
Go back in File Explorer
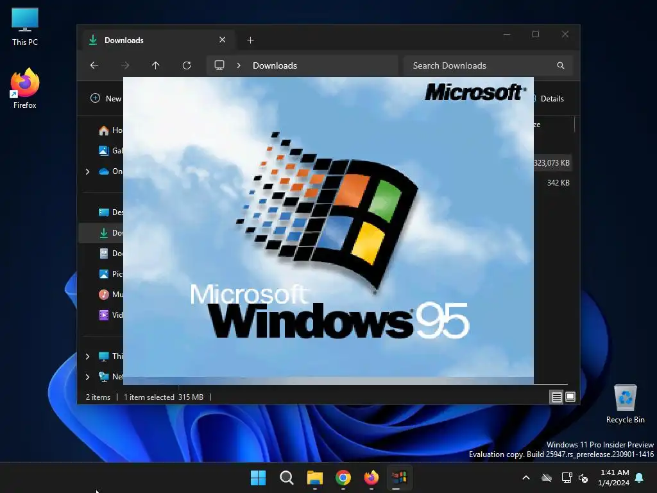coord(94,65)
